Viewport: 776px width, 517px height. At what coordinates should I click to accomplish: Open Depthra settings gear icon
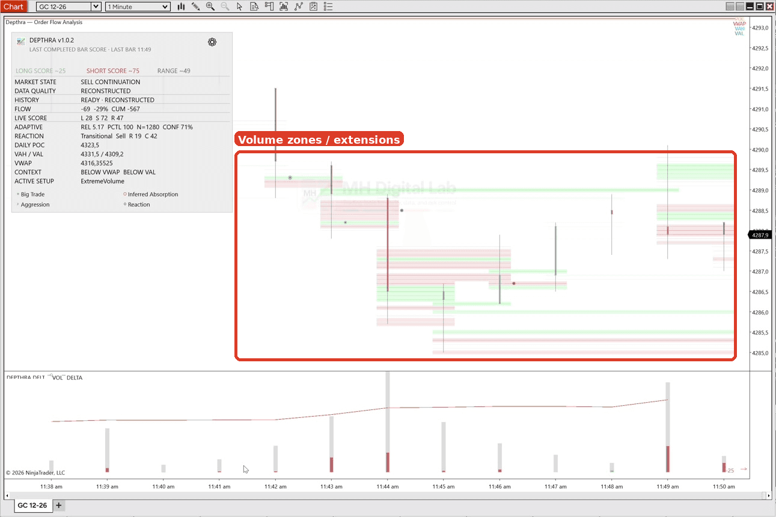[x=212, y=42]
